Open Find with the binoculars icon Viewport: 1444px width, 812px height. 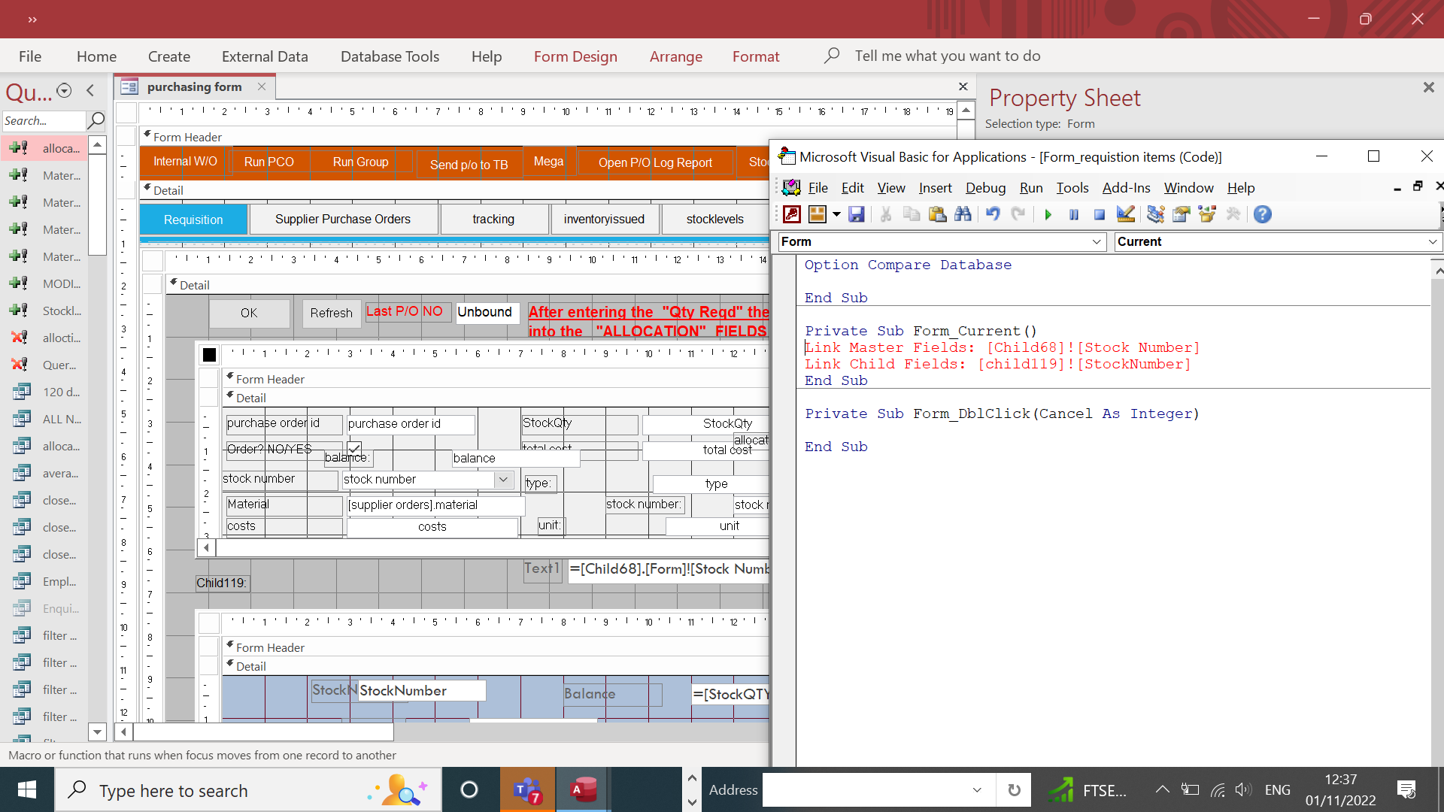[963, 214]
